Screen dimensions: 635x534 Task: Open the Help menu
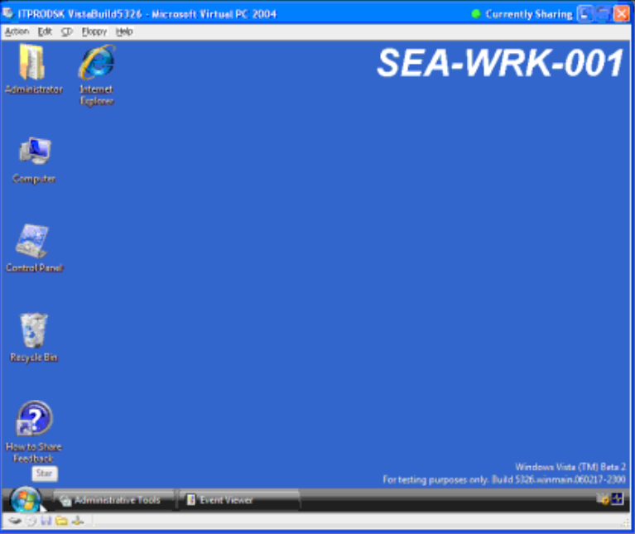[124, 31]
